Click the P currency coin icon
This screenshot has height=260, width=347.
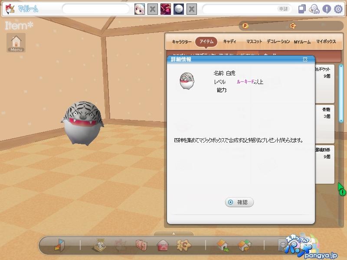pos(246,26)
